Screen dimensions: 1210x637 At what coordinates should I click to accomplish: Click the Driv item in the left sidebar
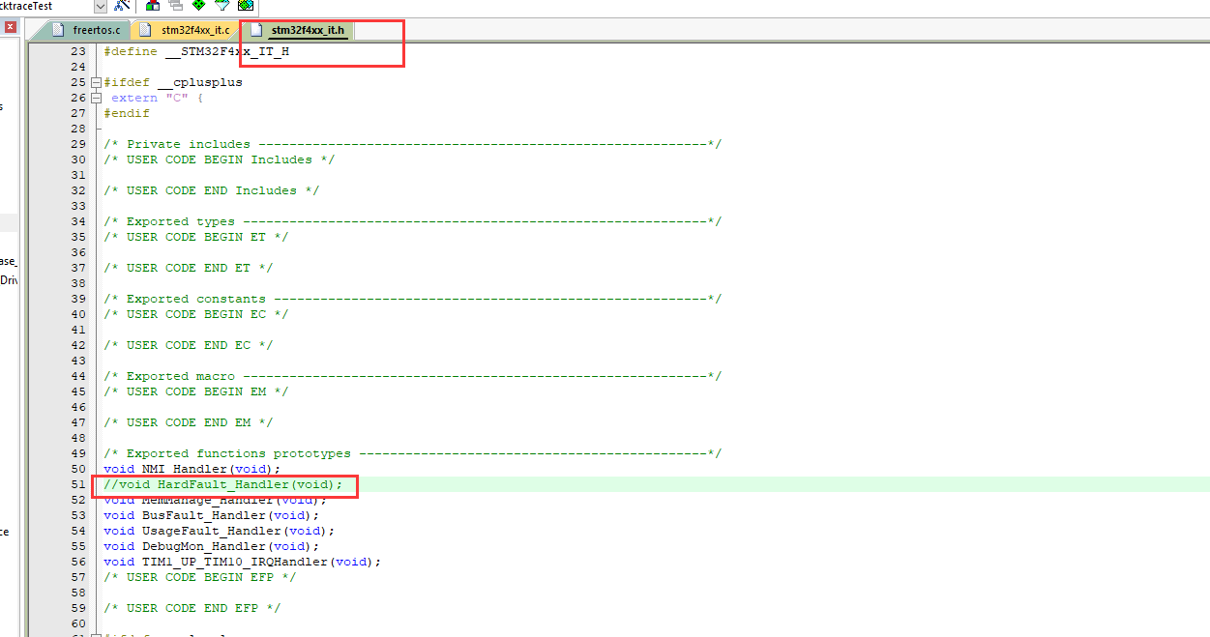point(10,280)
